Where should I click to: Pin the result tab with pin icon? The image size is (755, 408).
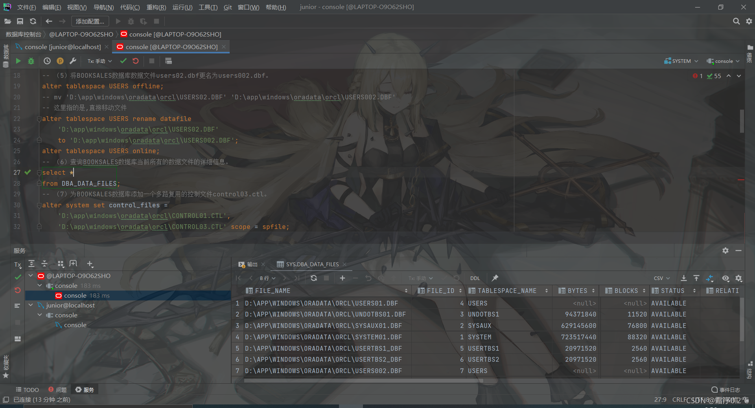[x=495, y=278]
